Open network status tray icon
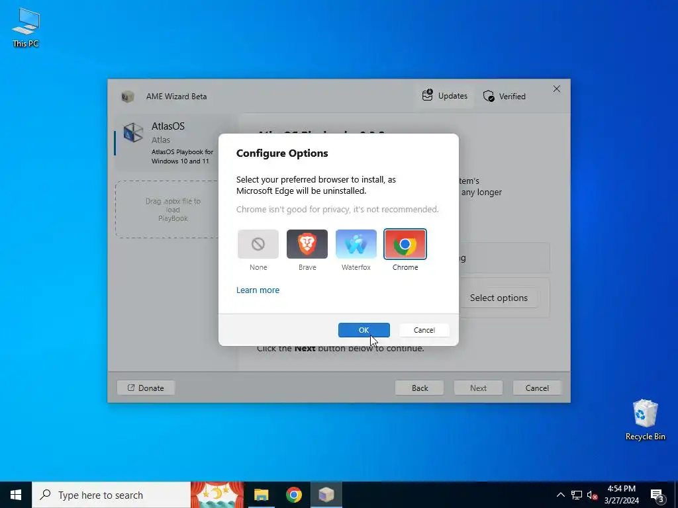Screen dimensions: 678x508 [577, 495]
